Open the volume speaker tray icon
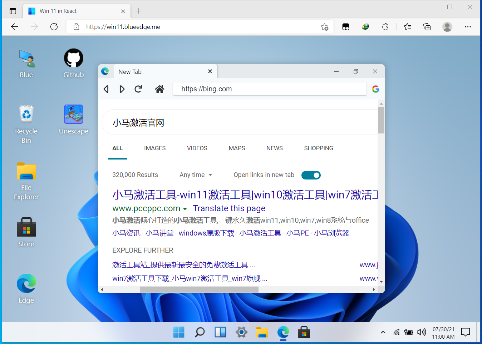The width and height of the screenshot is (482, 344). point(422,332)
